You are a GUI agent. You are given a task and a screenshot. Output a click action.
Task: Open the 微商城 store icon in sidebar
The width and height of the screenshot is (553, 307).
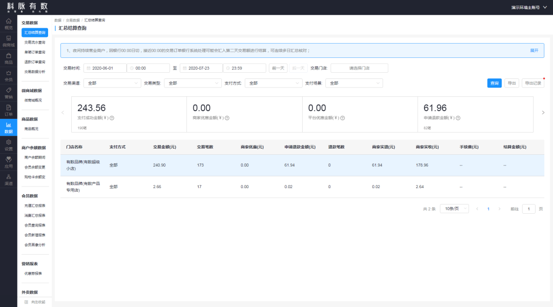coord(9,41)
